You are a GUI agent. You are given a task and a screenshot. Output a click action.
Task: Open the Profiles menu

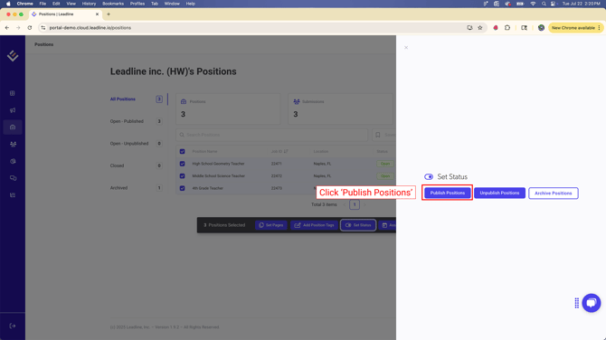coord(137,4)
